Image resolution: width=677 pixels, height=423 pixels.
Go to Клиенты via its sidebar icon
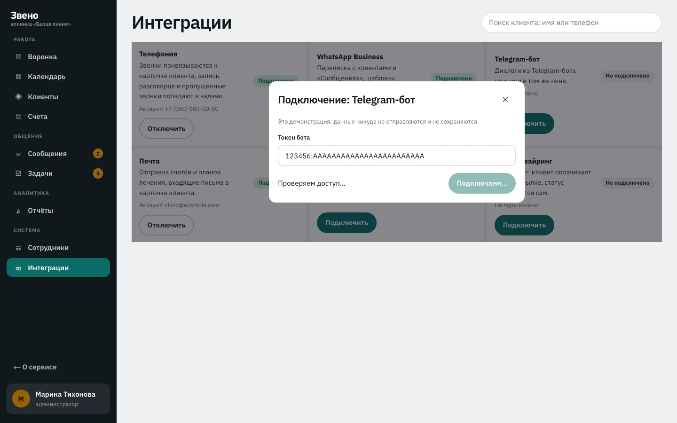tap(18, 97)
